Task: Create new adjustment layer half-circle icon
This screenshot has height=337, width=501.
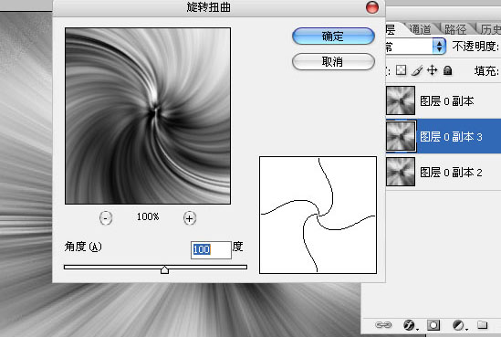Action: 459,325
